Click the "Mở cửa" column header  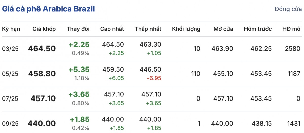(x=223, y=29)
